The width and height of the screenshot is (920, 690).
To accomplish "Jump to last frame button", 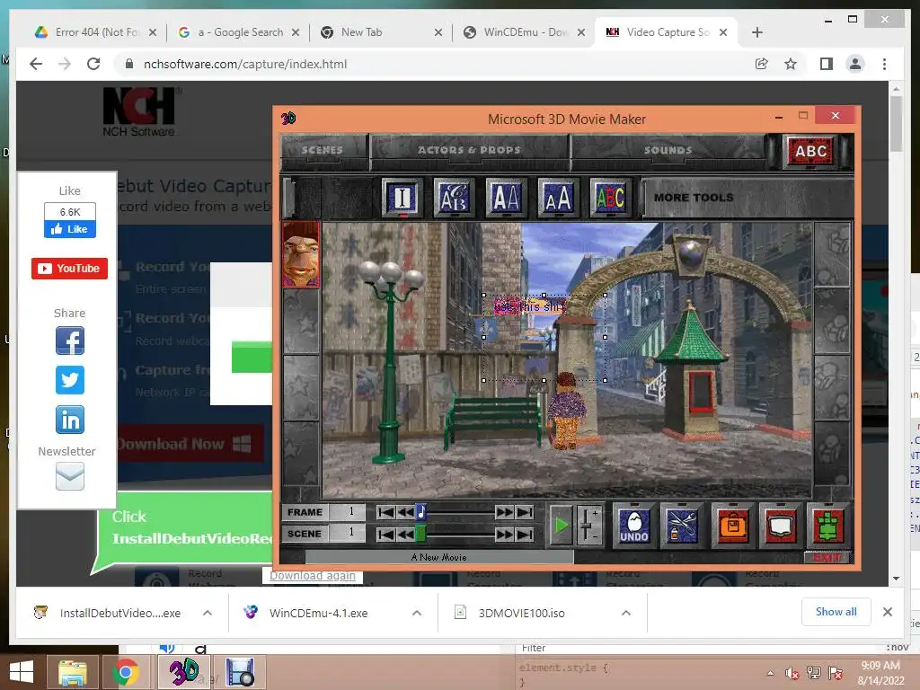I will tap(525, 512).
